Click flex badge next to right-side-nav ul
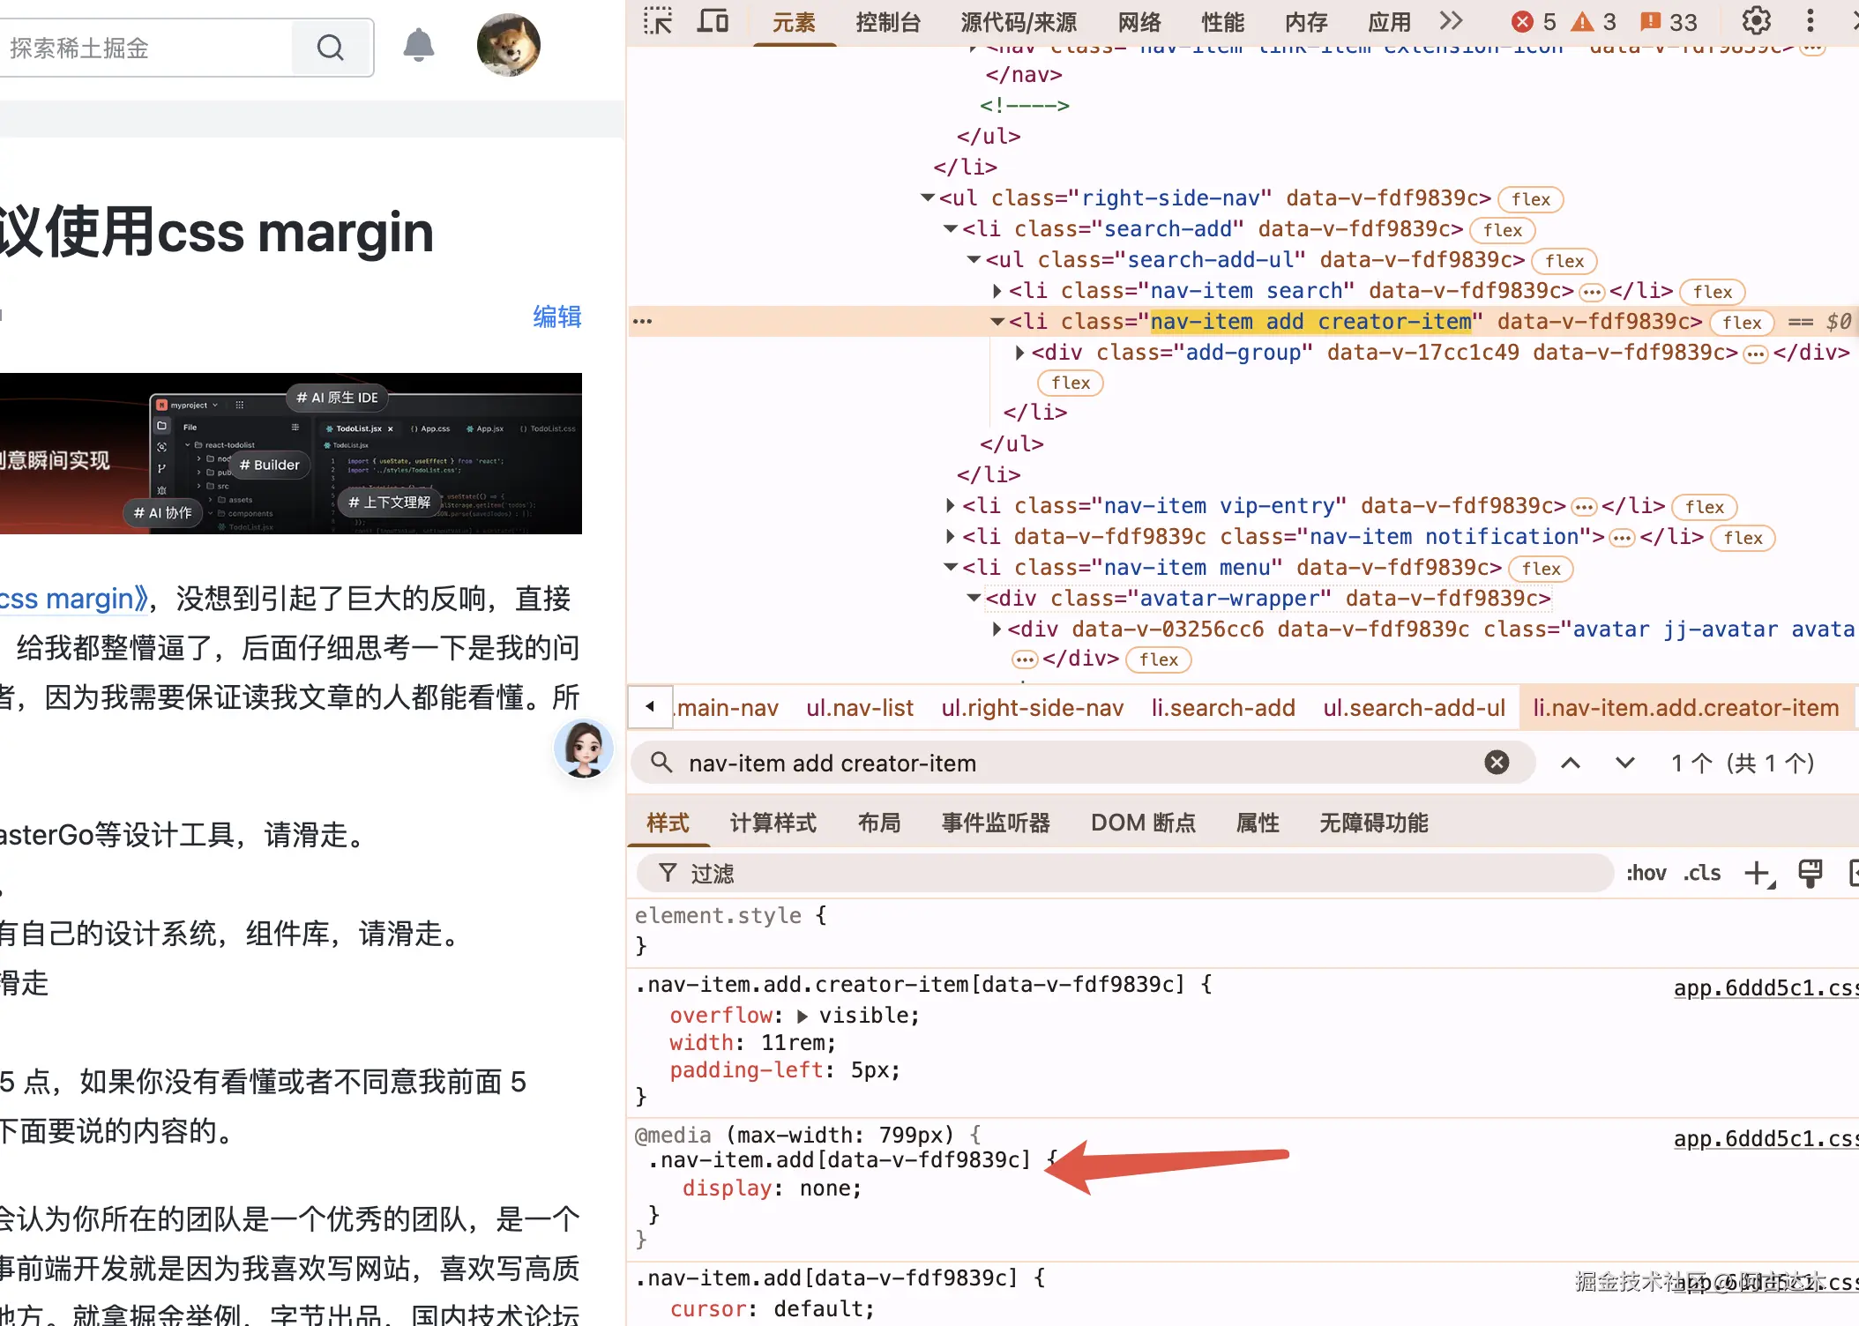Image resolution: width=1859 pixels, height=1326 pixels. pyautogui.click(x=1530, y=200)
